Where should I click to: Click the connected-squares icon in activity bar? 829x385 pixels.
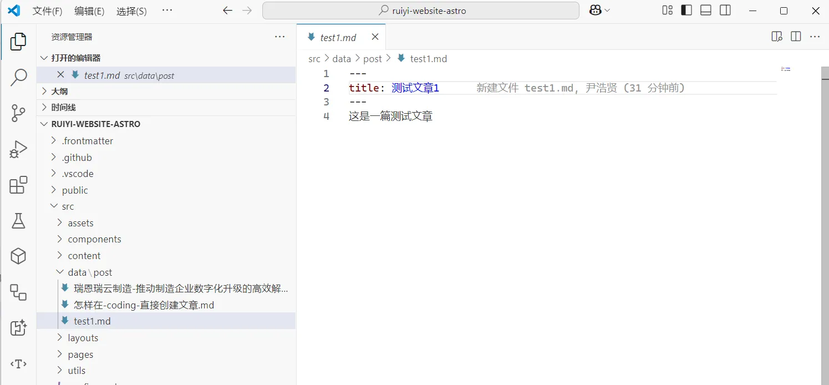pyautogui.click(x=18, y=292)
